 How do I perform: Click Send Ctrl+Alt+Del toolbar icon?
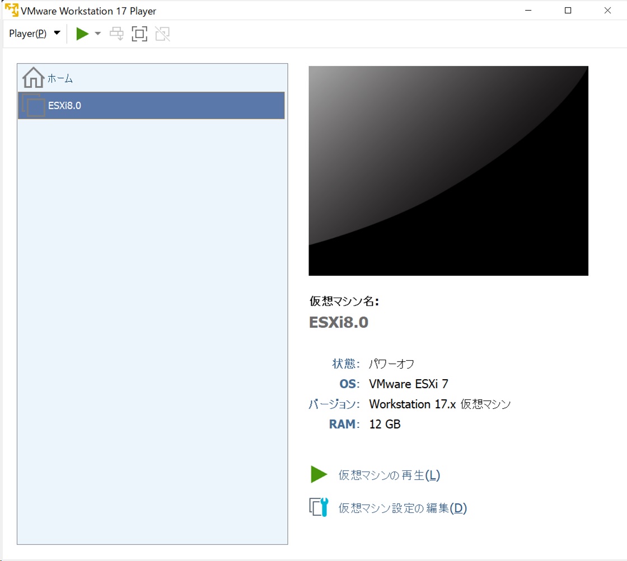pos(117,34)
